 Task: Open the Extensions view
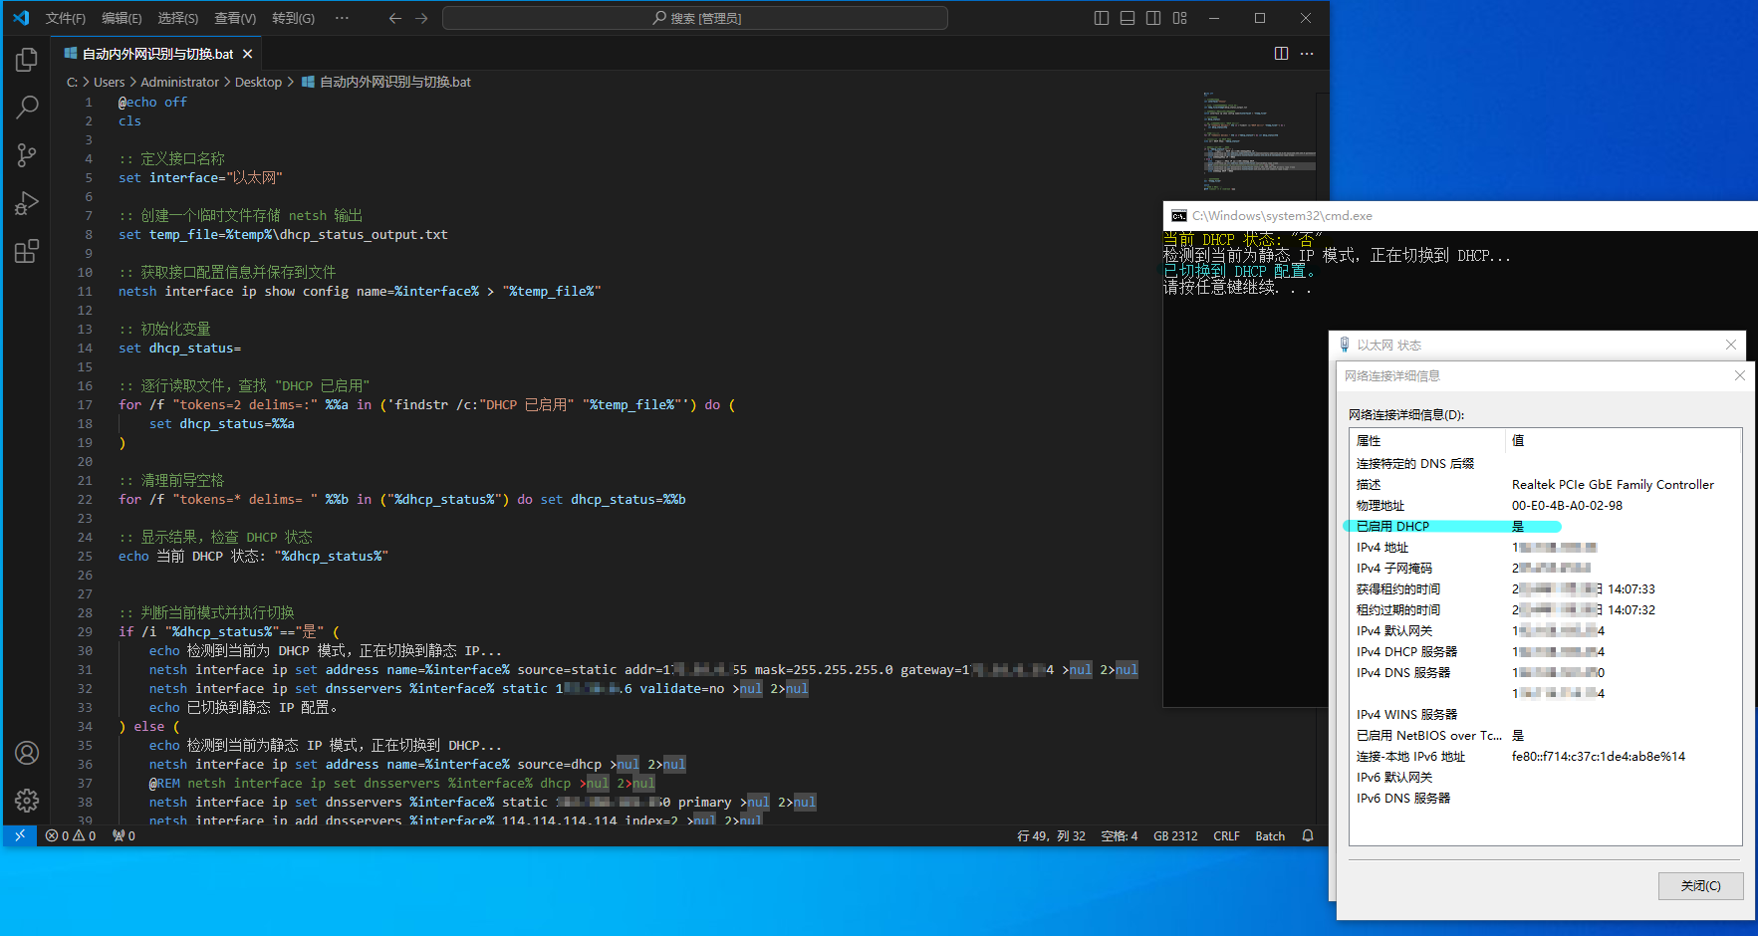pyautogui.click(x=27, y=251)
